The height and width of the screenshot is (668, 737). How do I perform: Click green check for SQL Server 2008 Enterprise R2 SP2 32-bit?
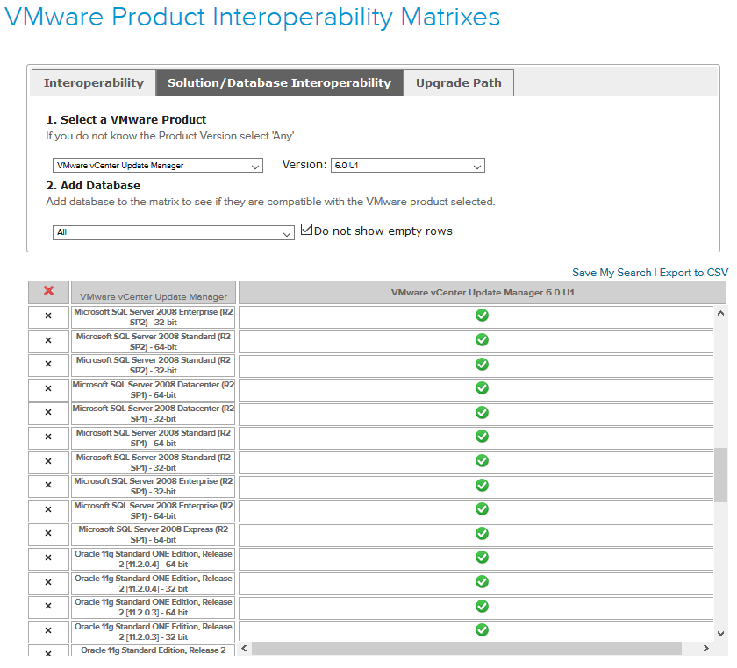482,316
